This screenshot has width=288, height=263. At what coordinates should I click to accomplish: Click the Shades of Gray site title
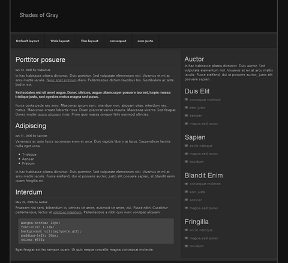[39, 15]
